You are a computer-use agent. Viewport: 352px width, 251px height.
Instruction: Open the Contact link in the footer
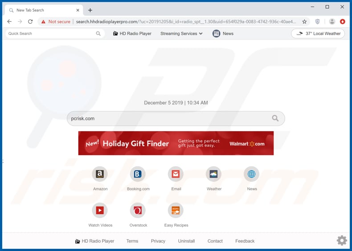tap(215, 241)
